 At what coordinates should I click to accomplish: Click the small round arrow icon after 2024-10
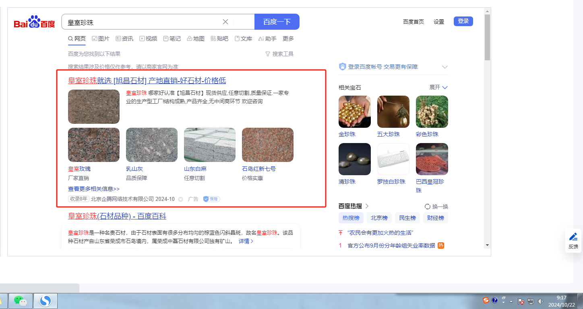(180, 199)
